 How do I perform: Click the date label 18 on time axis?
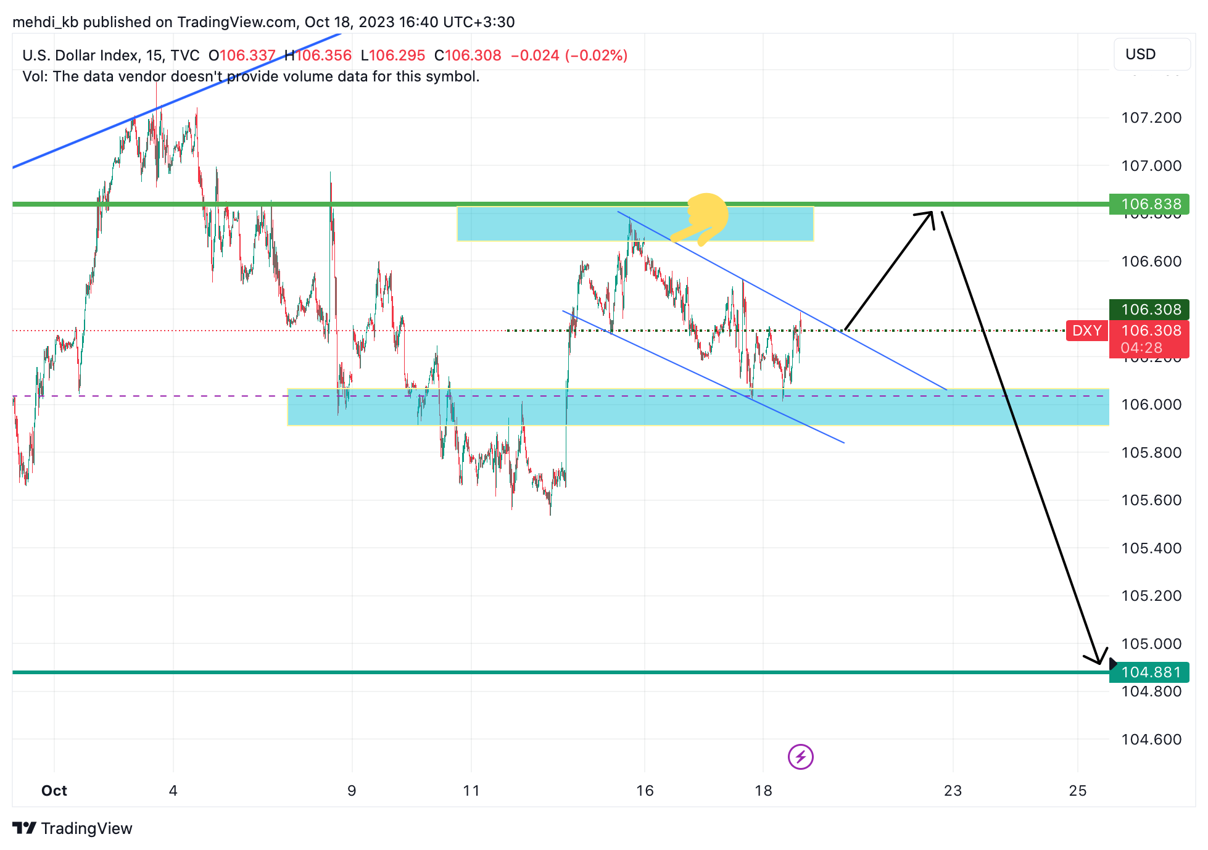763,791
